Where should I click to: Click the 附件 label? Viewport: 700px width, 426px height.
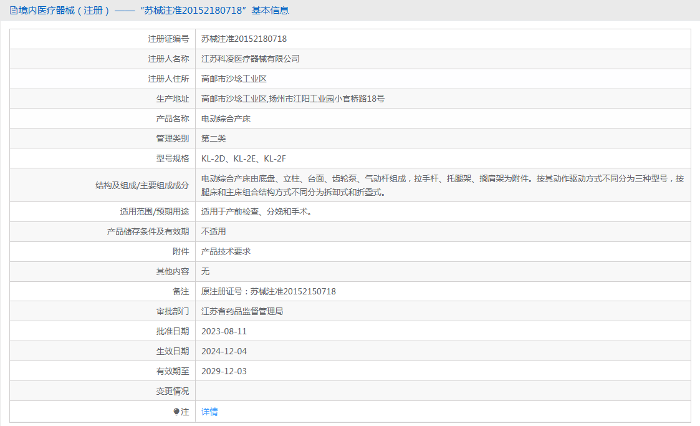[x=181, y=251]
